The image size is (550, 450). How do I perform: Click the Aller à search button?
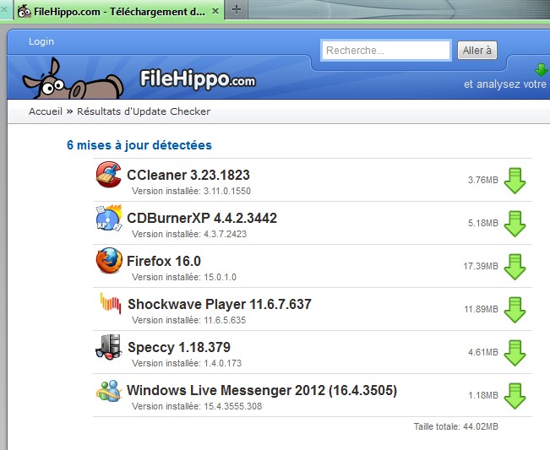[x=477, y=50]
